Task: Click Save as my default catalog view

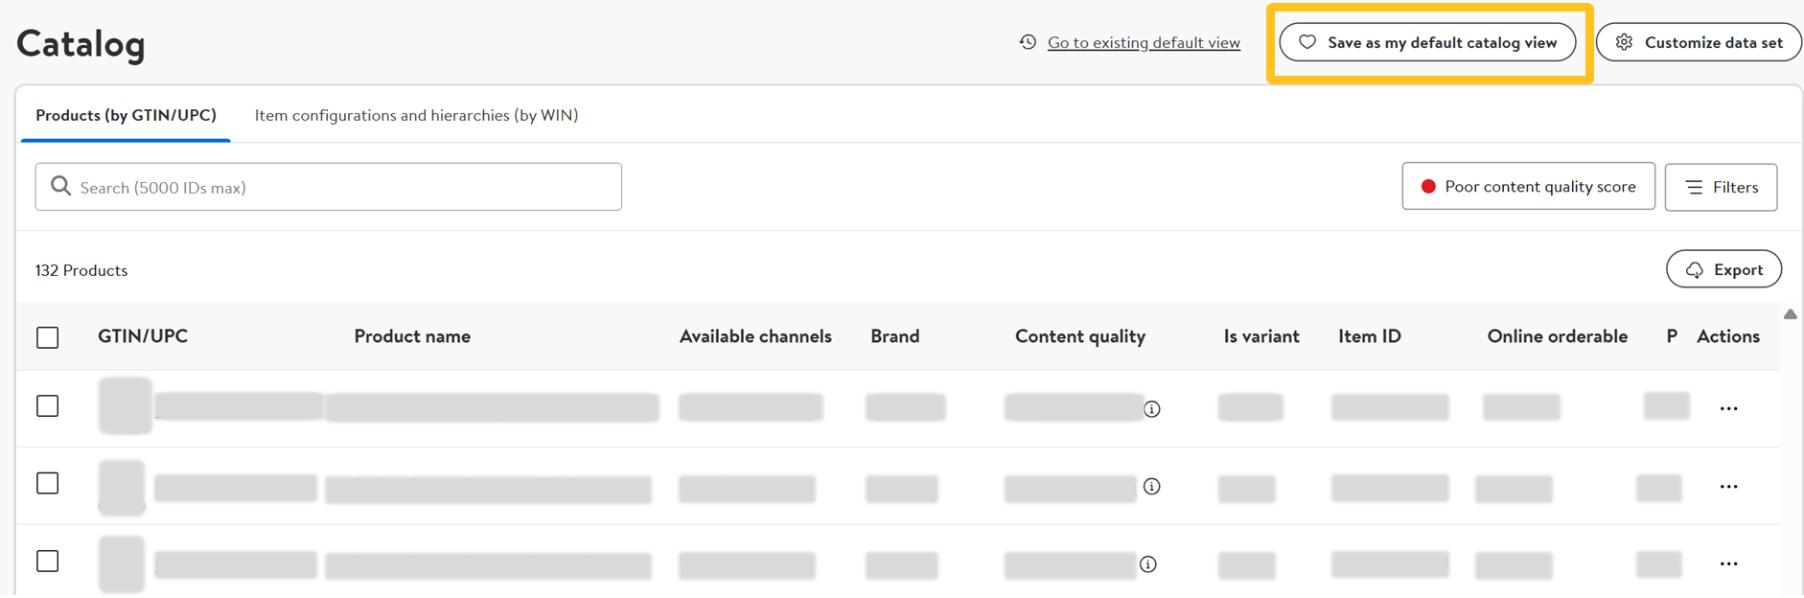Action: tap(1427, 42)
